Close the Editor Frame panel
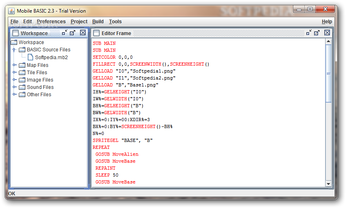 327,33
